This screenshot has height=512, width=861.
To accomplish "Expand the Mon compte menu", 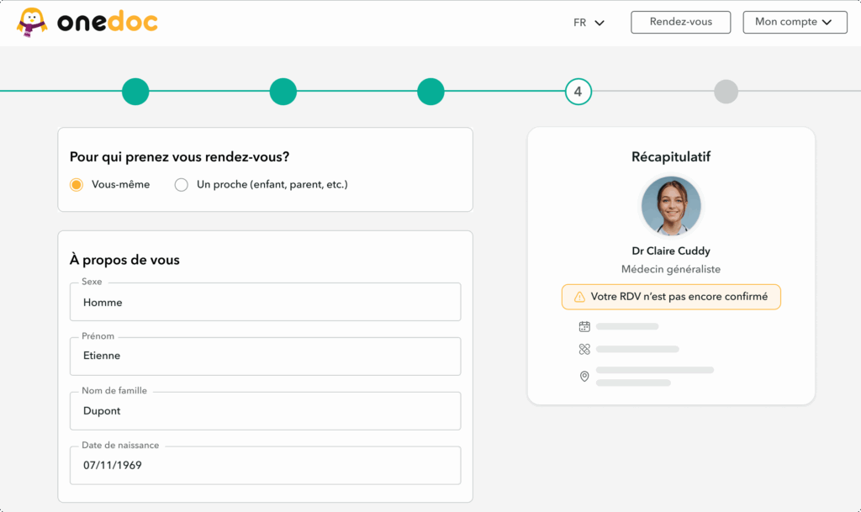I will coord(795,22).
